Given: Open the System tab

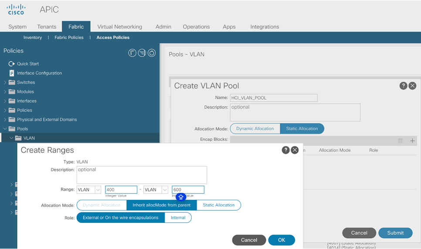Looking at the screenshot, I should coord(17,27).
